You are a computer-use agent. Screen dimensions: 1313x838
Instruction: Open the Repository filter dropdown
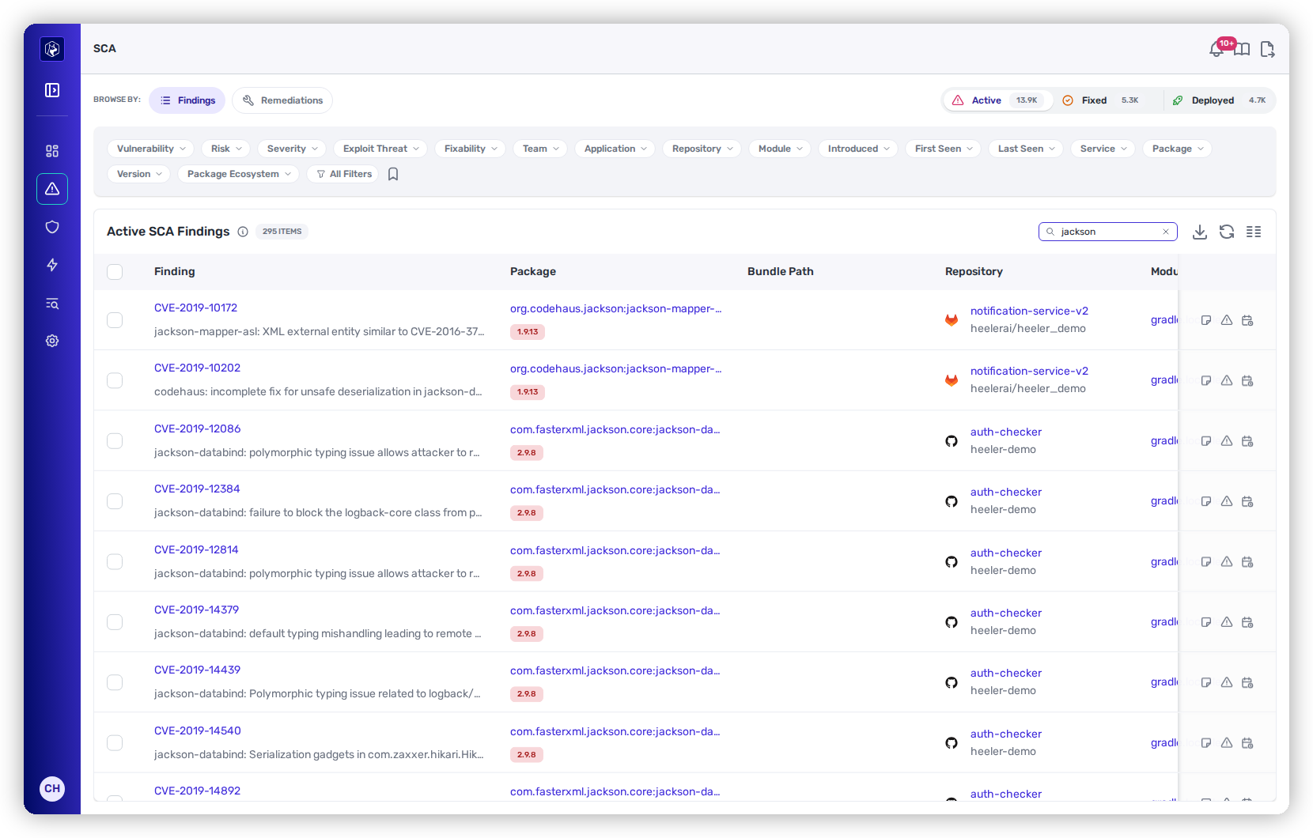point(702,149)
